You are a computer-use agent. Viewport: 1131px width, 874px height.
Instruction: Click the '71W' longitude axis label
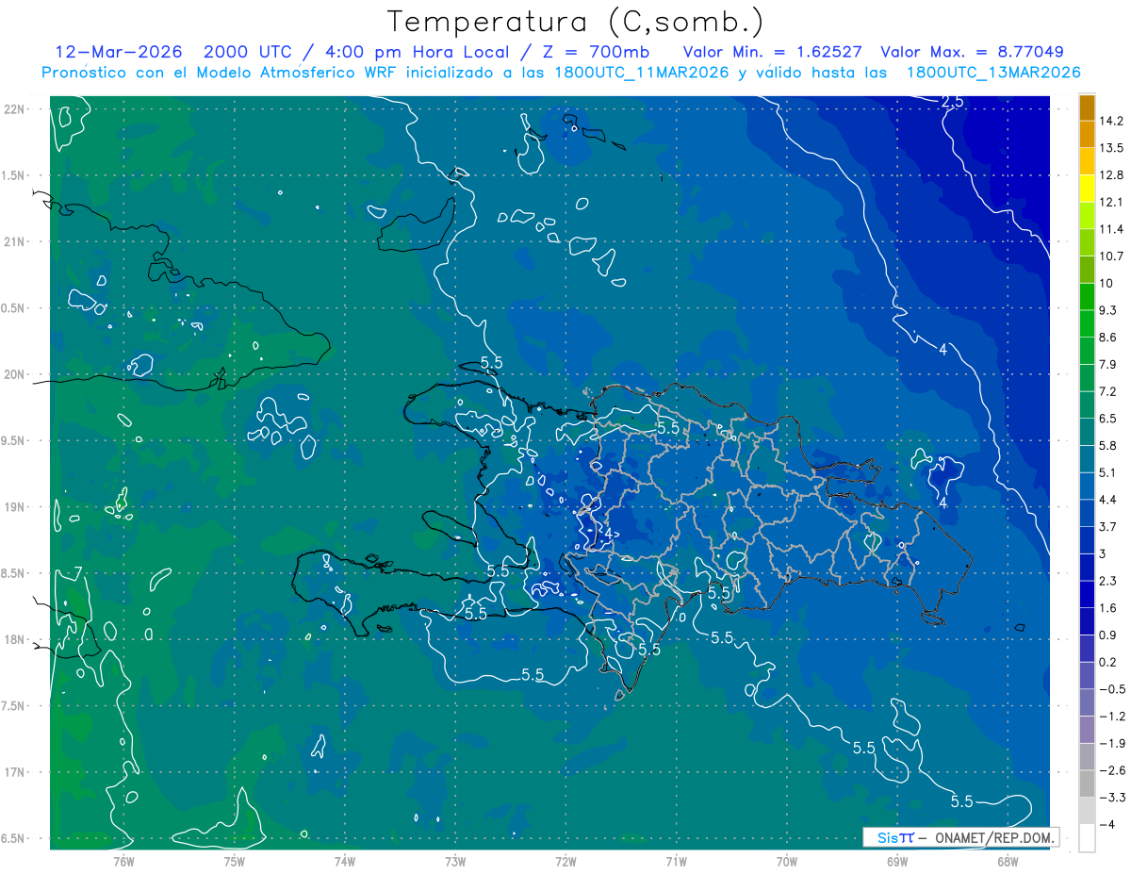coord(676,861)
